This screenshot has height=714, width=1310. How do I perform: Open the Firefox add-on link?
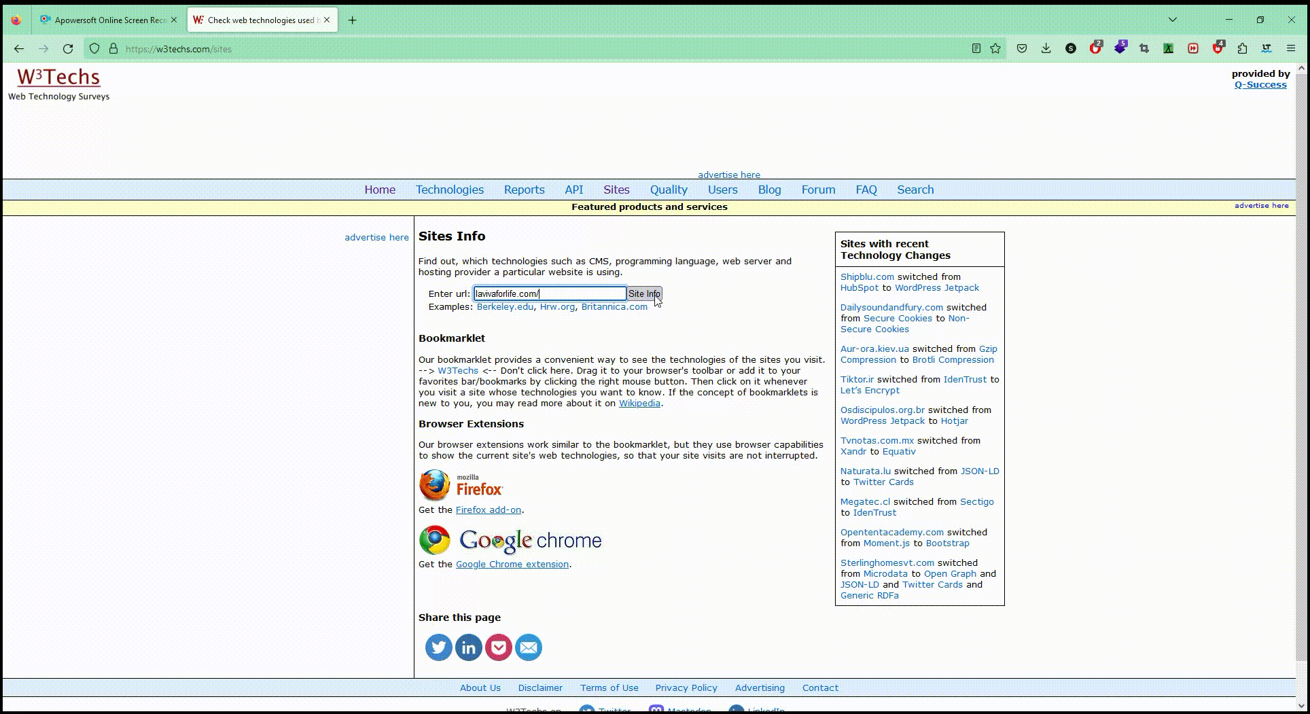point(488,510)
